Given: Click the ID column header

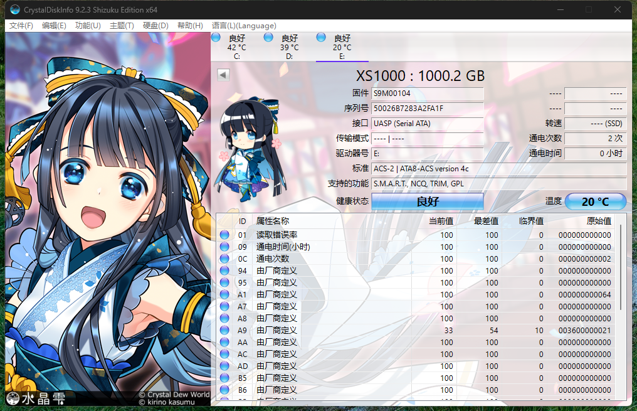Looking at the screenshot, I should (x=243, y=221).
